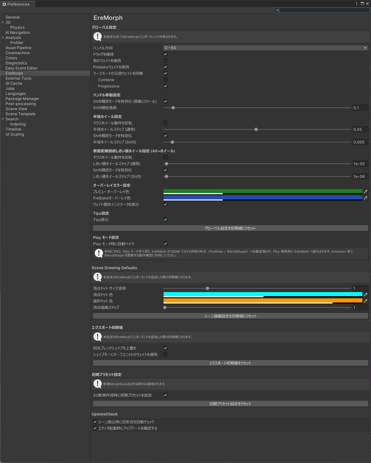
Task: Enable the Combine checkbox
Action: coord(165,80)
